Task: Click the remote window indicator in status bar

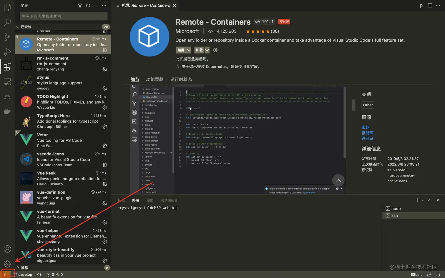Action: [5, 274]
